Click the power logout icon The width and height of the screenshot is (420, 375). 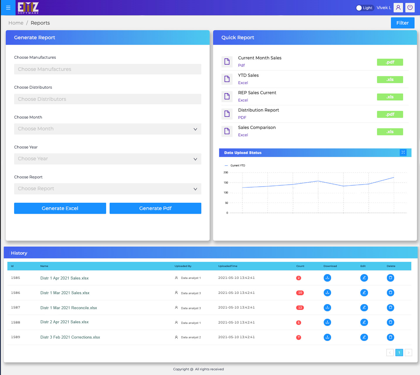(x=410, y=8)
